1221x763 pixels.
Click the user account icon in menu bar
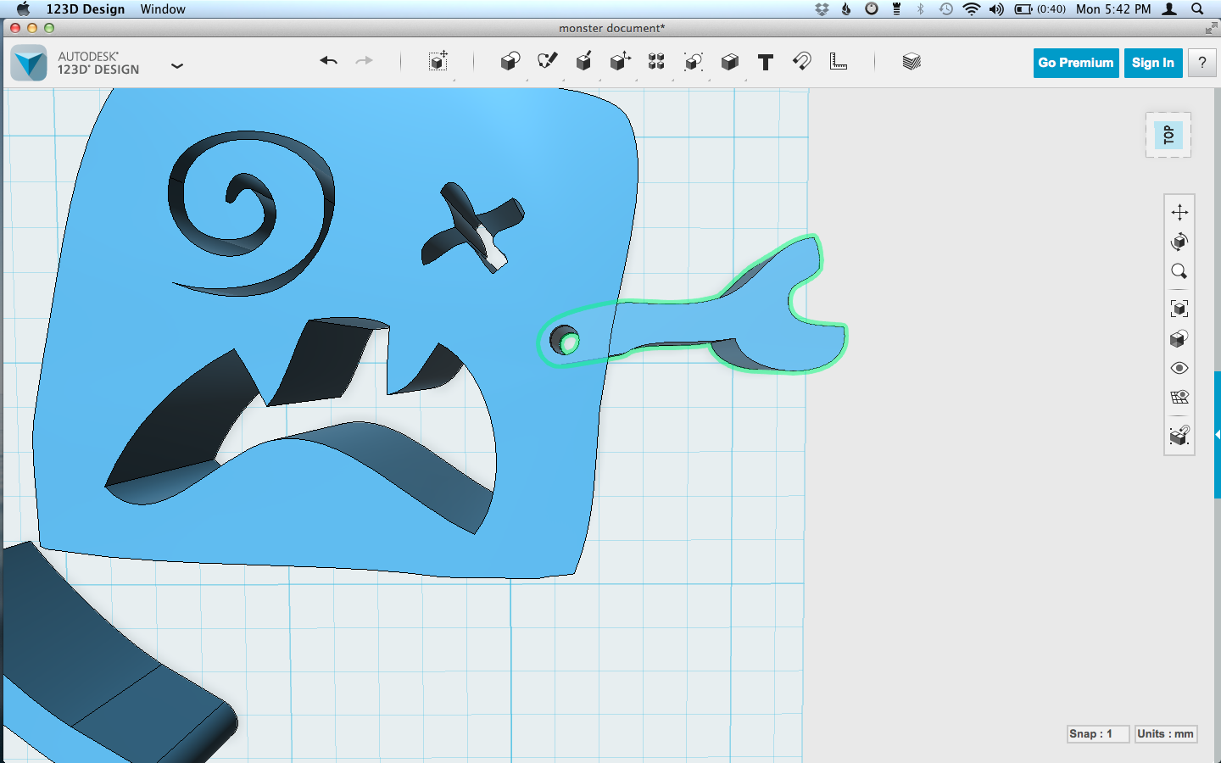[x=1169, y=9]
